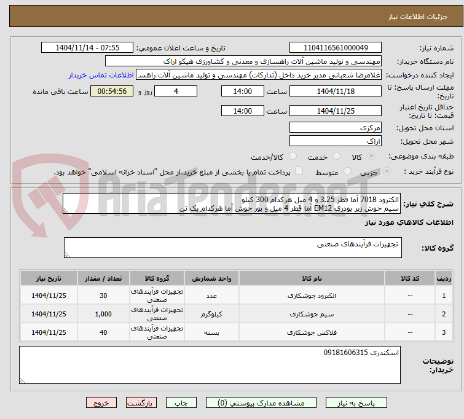Screen dimensions: 464x419
Task: Click the ردیف column header
Action: click(444, 278)
